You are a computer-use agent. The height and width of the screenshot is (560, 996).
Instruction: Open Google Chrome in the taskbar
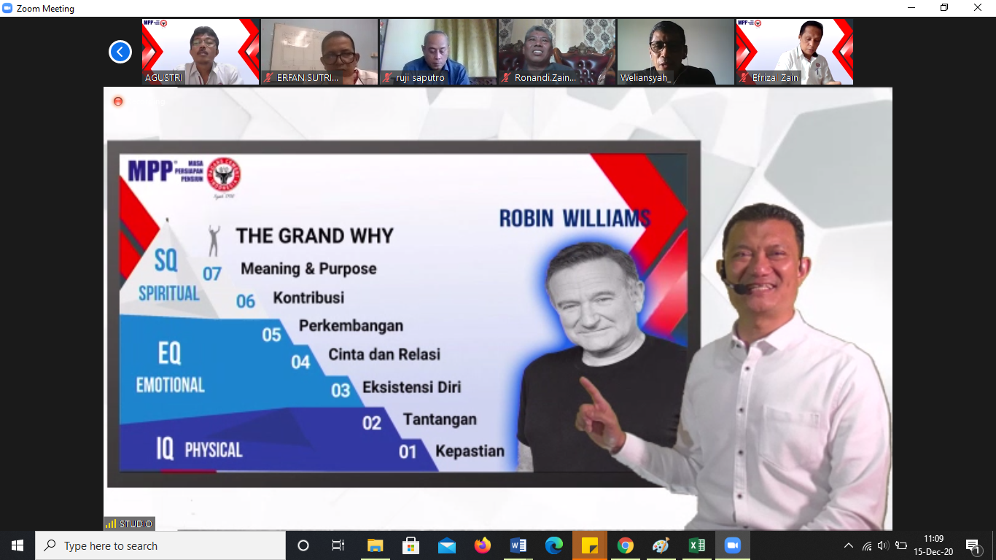click(625, 545)
